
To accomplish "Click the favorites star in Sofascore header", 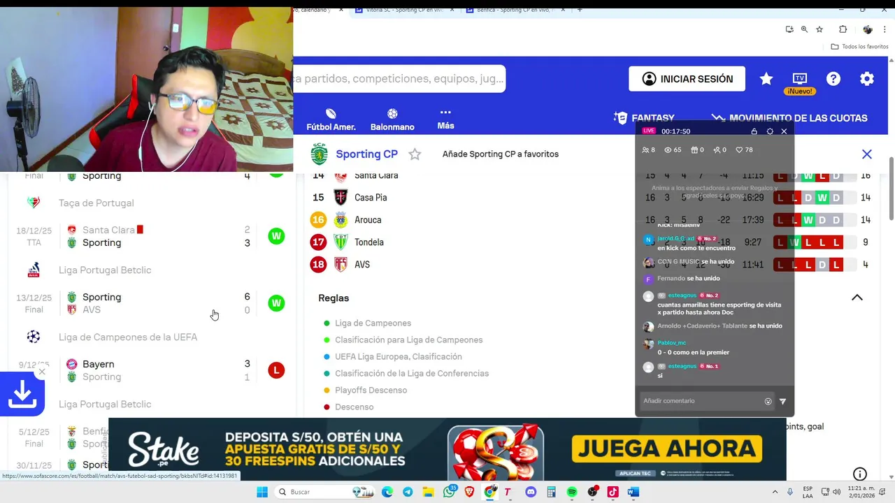I will pos(766,79).
